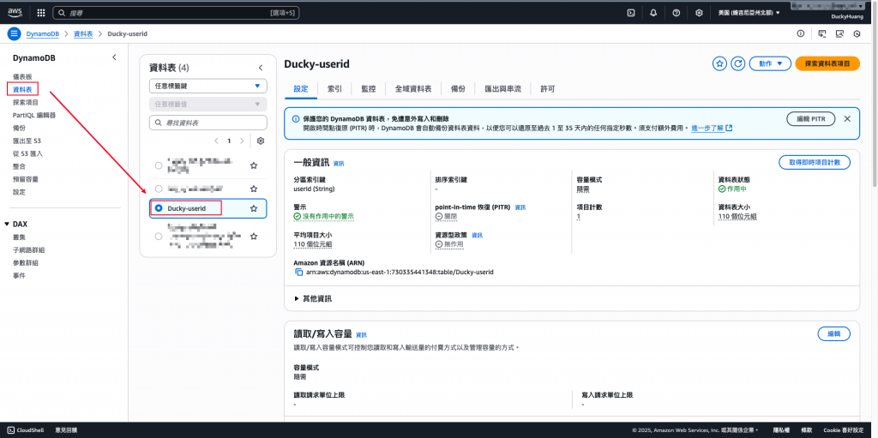Viewport: 878px width, 438px height.
Task: Open table list preferences gear
Action: pyautogui.click(x=261, y=141)
